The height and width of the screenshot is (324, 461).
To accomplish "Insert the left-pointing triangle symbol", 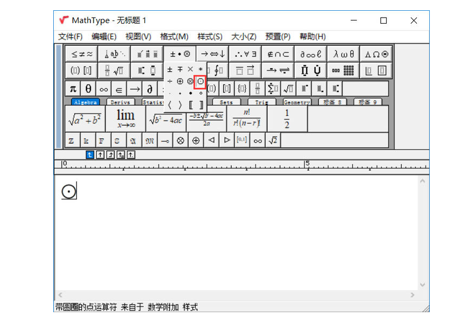I will 211,140.
